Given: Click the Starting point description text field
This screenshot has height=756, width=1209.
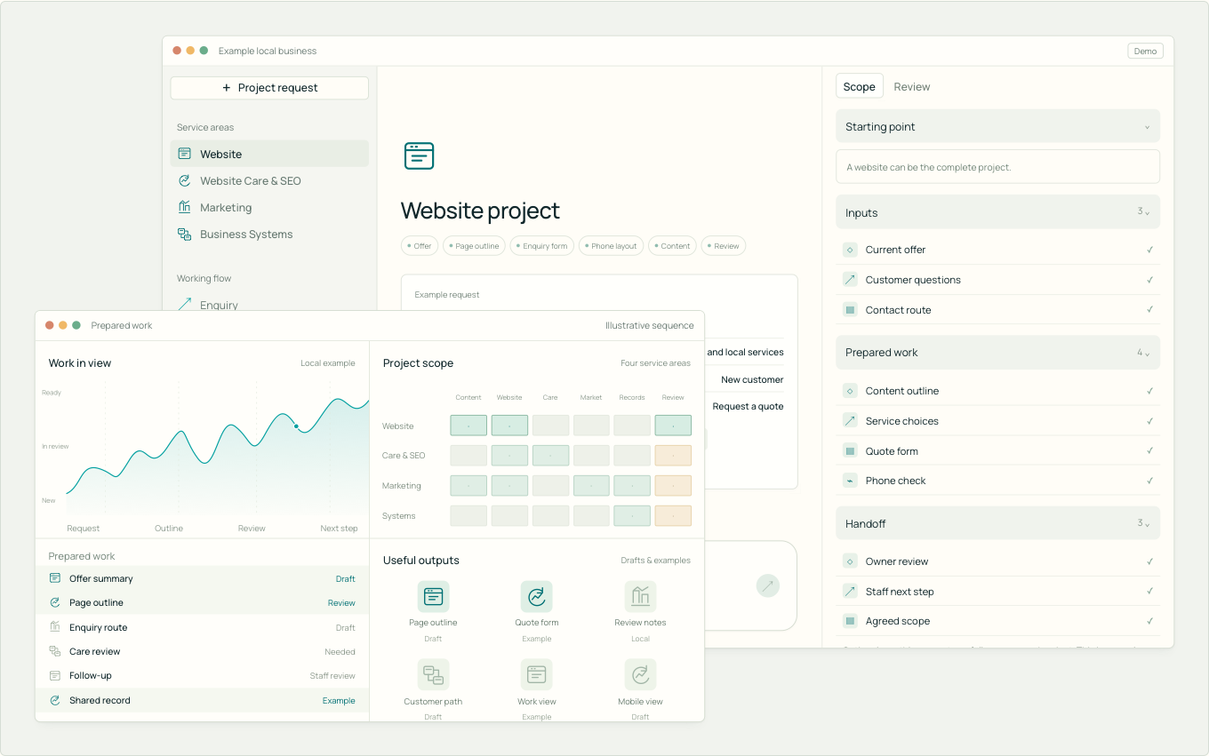Looking at the screenshot, I should tap(997, 167).
